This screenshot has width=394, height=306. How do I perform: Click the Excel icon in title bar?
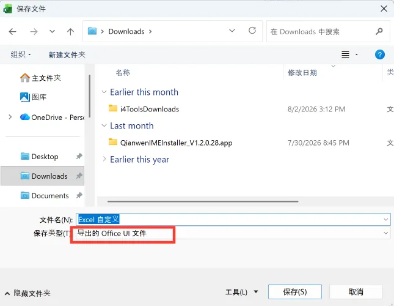[x=7, y=9]
